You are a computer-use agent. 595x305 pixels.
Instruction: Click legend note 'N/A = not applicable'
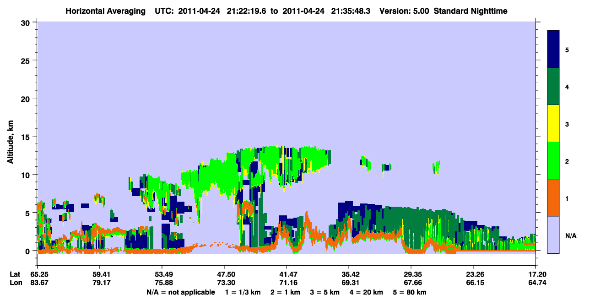click(181, 292)
